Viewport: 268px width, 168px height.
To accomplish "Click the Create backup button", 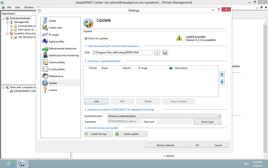I will (x=99, y=134).
